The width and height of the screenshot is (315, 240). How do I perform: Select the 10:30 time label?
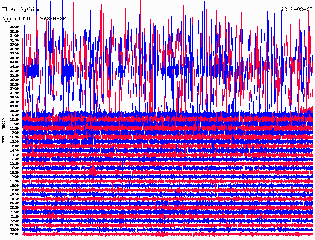14,120
